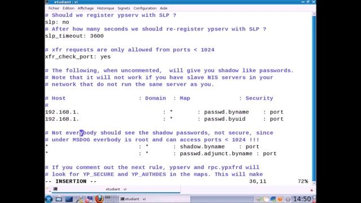
Task: Click the 'Security' column header text
Action: click(x=259, y=98)
